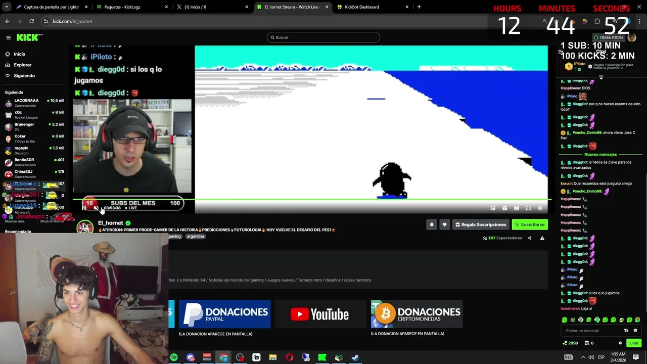This screenshot has height=364, width=647.
Task: Open OBS Studio from the taskbar
Action: pos(240,357)
